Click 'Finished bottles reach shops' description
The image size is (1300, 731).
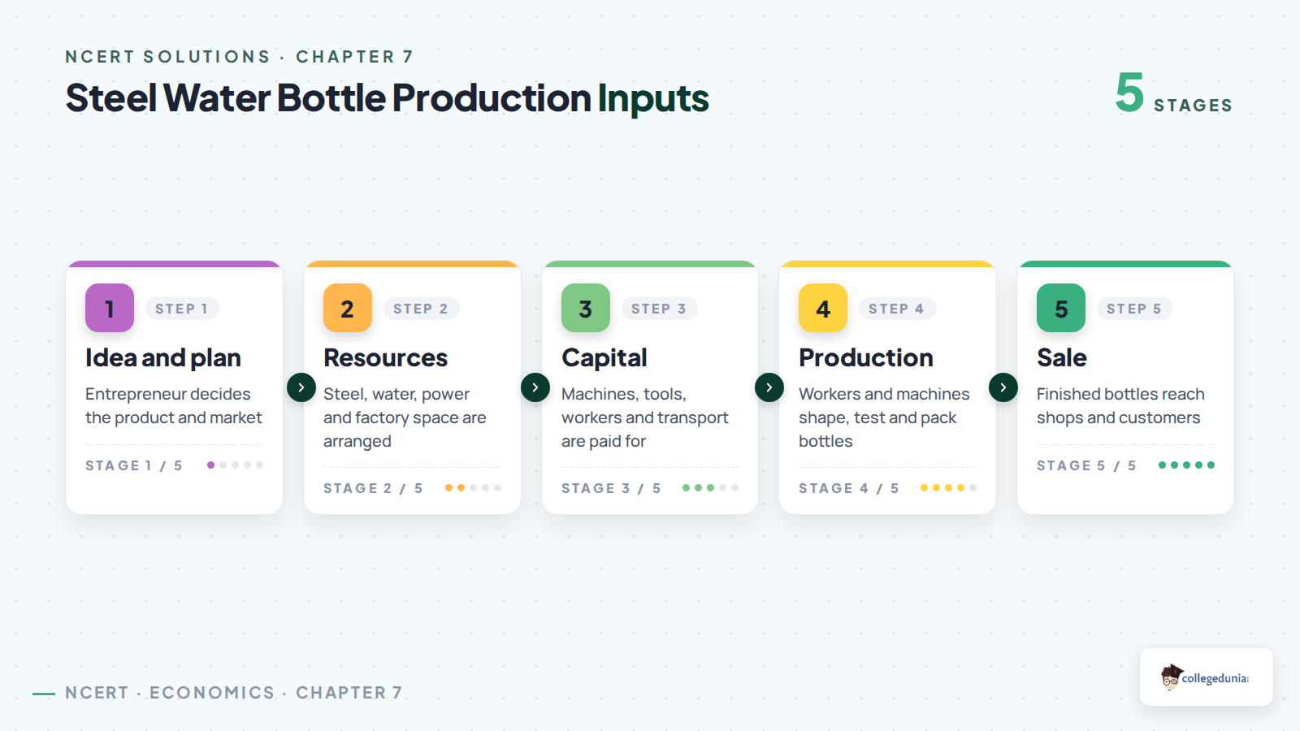1120,406
